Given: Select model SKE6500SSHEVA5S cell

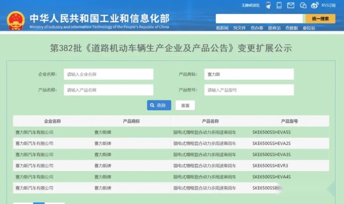Looking at the screenshot, I should (x=271, y=132).
